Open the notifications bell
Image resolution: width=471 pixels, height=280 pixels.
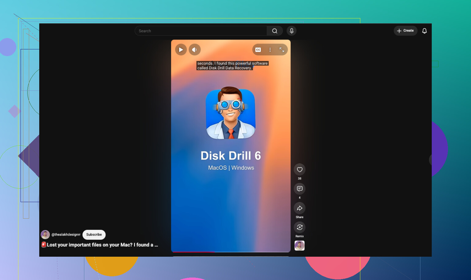pos(424,31)
